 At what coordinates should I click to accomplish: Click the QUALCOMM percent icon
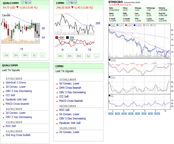(x=26, y=2)
